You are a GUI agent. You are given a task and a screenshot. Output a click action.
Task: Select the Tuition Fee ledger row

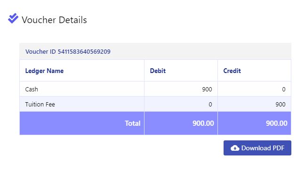pos(155,104)
